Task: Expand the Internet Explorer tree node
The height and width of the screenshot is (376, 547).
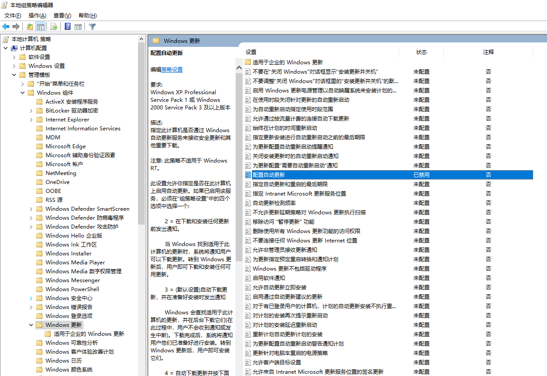Action: [31, 119]
